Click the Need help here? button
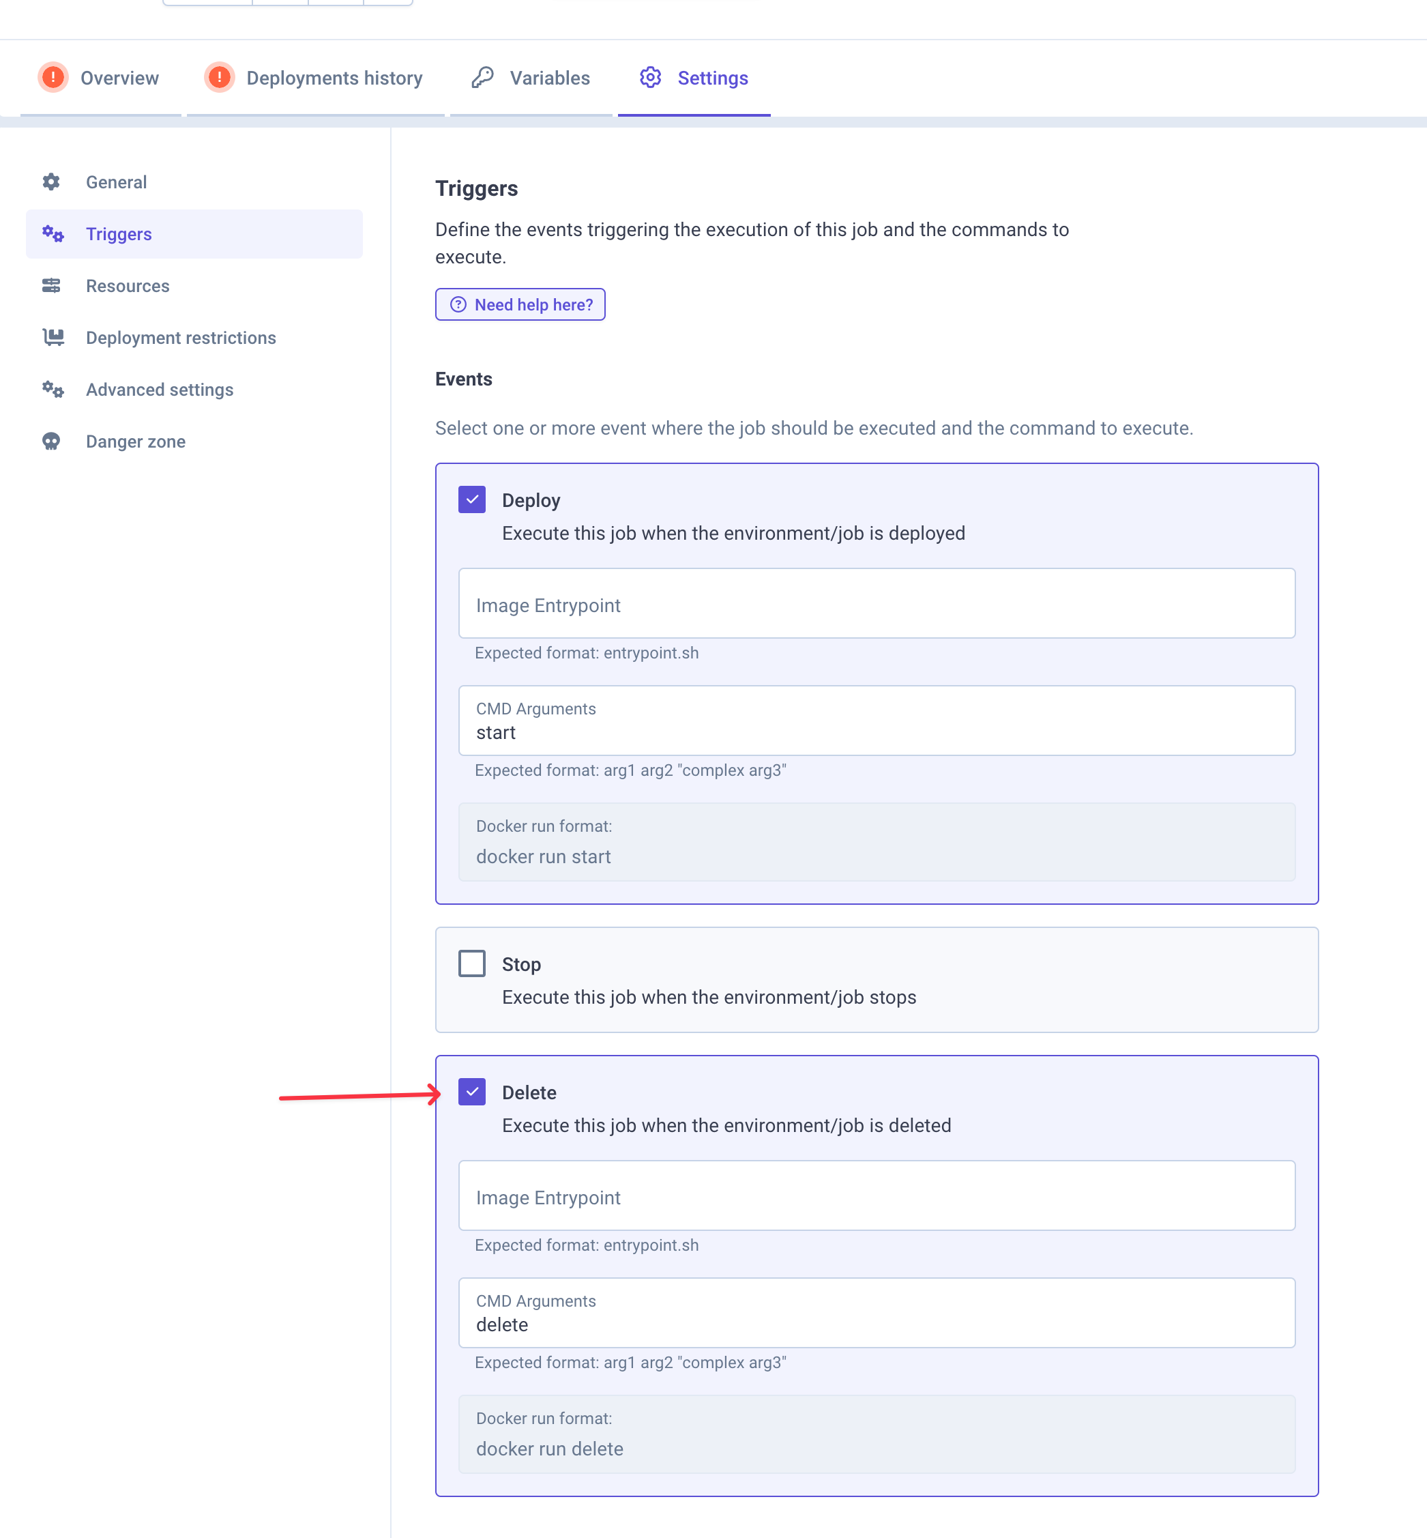This screenshot has height=1538, width=1427. (520, 304)
